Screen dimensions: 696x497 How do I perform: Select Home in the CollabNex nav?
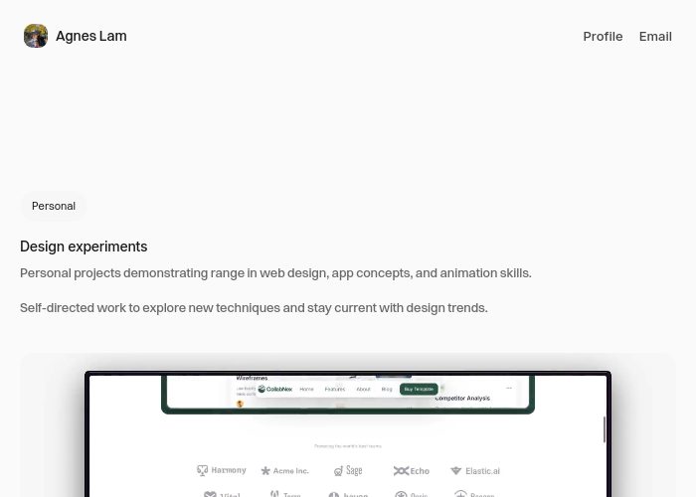306,390
